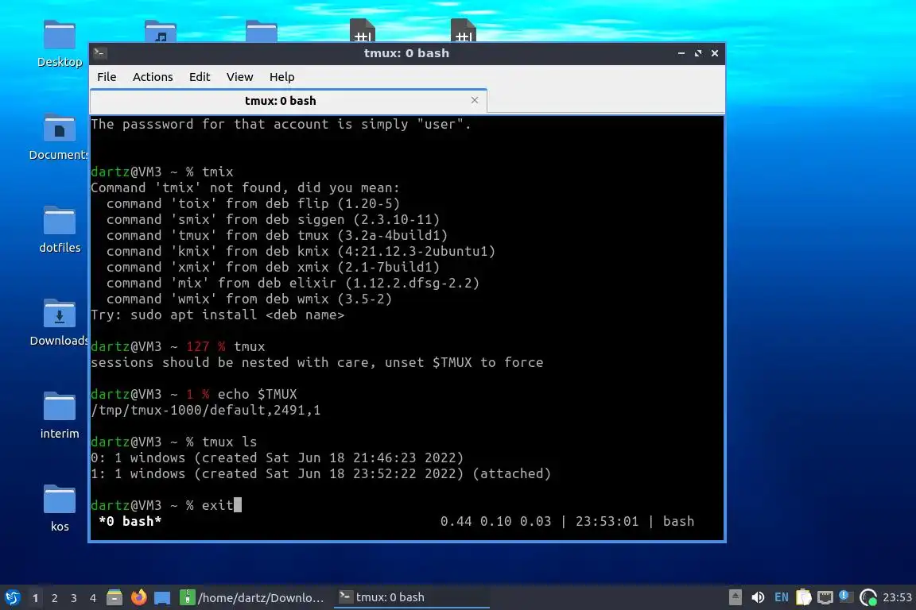The image size is (916, 610).
Task: Open the Help menu
Action: point(281,77)
